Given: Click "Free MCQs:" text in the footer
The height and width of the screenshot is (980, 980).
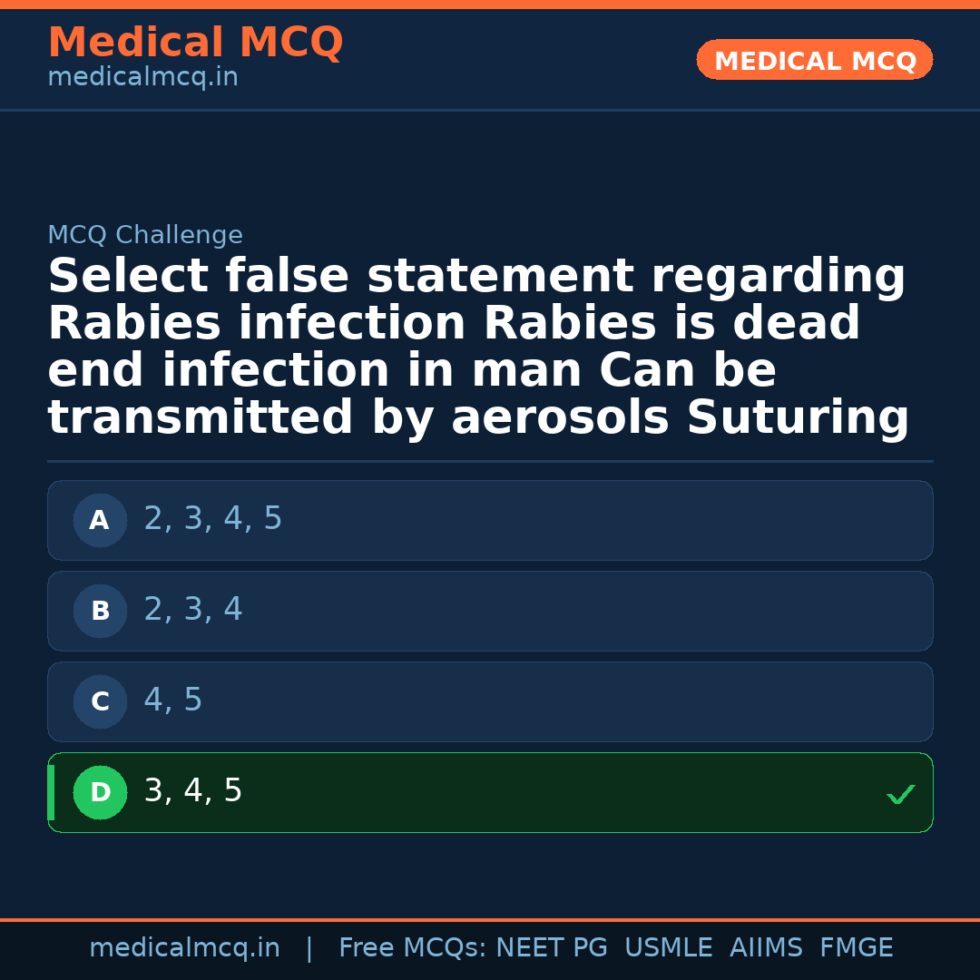Looking at the screenshot, I should [x=413, y=948].
